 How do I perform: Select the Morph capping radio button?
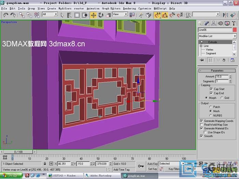click(206, 98)
